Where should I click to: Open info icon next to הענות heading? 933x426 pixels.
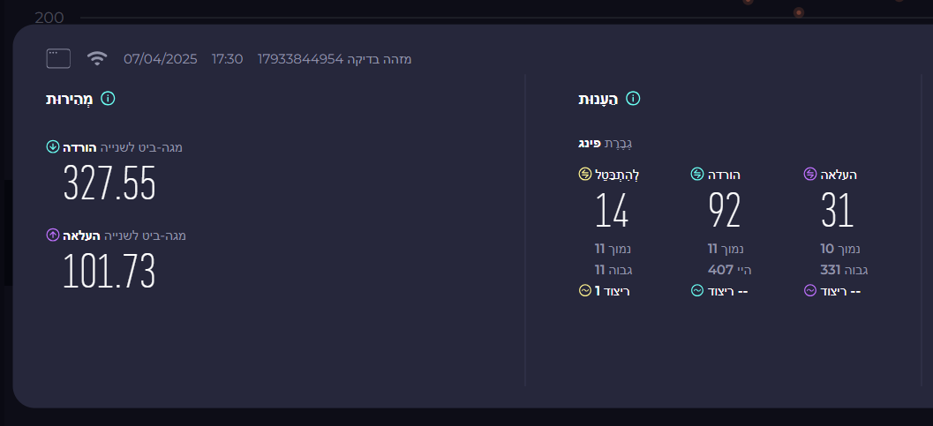coord(633,99)
